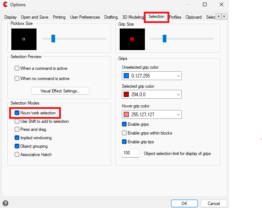Open the 3D Modeling tab

coord(133,17)
